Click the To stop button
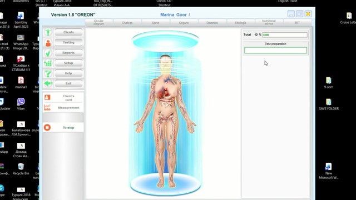 (63, 128)
